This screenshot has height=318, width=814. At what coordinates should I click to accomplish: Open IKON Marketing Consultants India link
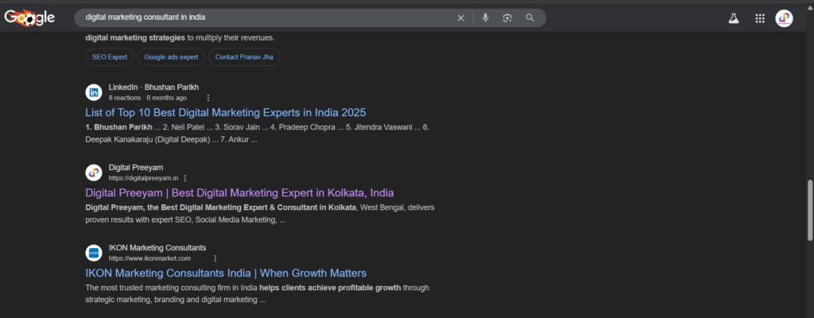226,273
